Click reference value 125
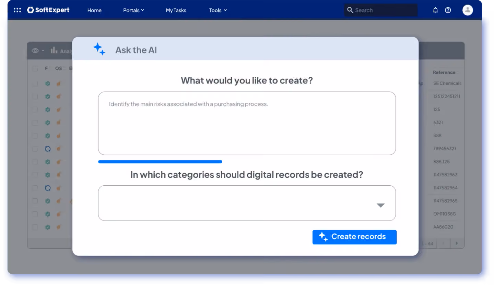This screenshot has width=494, height=286. pos(437,110)
